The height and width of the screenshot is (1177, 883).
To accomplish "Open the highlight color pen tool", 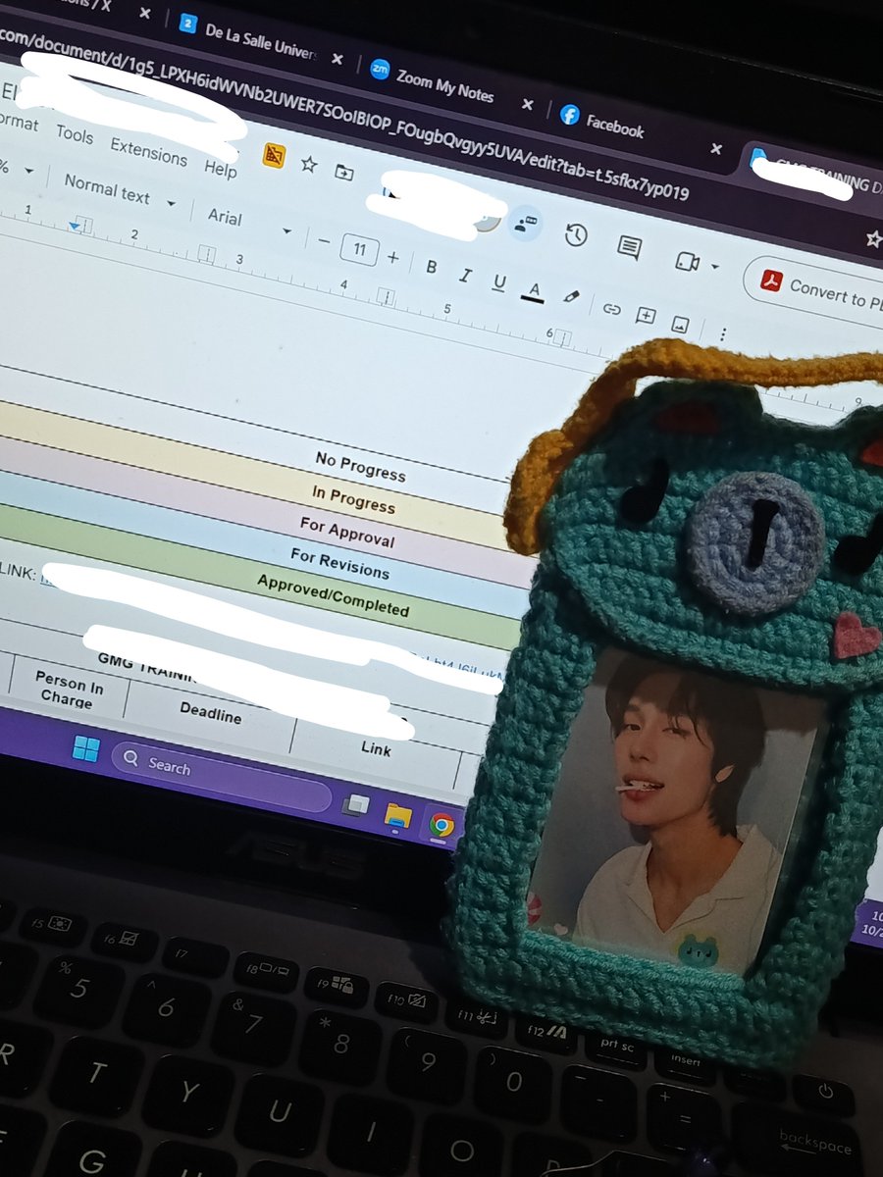I will [571, 297].
